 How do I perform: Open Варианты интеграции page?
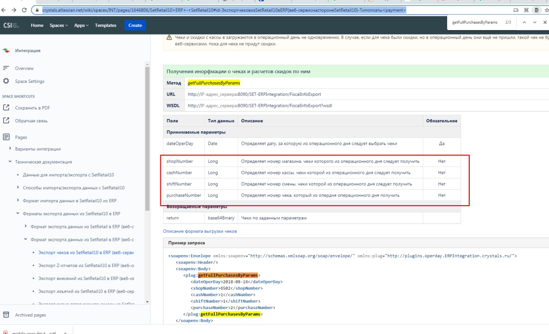38,149
